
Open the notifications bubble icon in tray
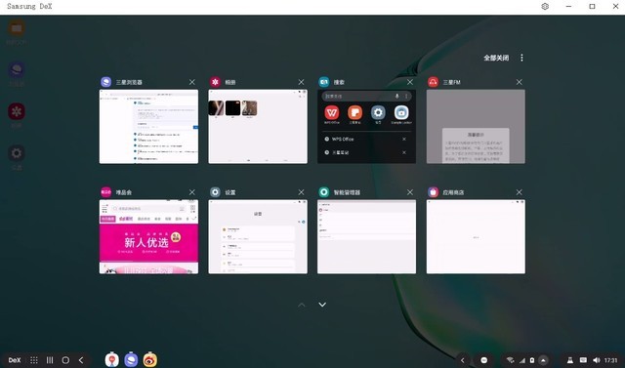[484, 360]
